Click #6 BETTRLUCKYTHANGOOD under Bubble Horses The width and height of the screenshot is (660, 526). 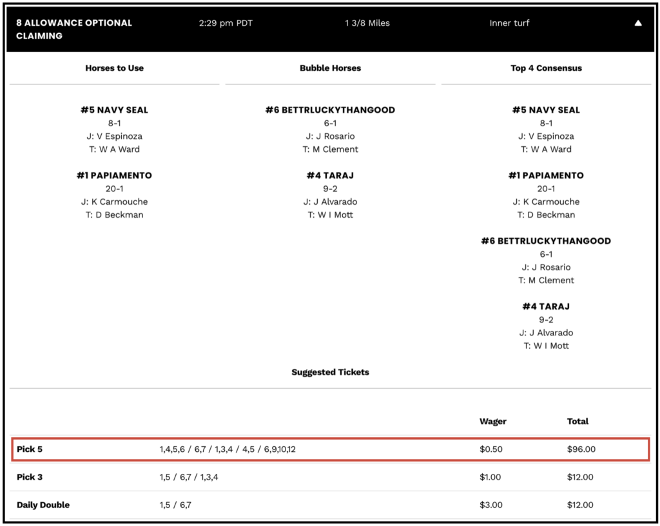click(x=331, y=110)
